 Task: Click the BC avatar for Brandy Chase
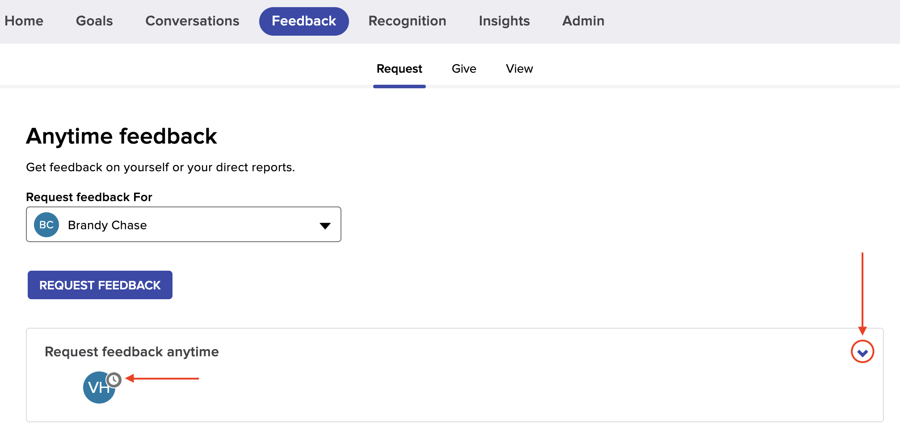46,225
